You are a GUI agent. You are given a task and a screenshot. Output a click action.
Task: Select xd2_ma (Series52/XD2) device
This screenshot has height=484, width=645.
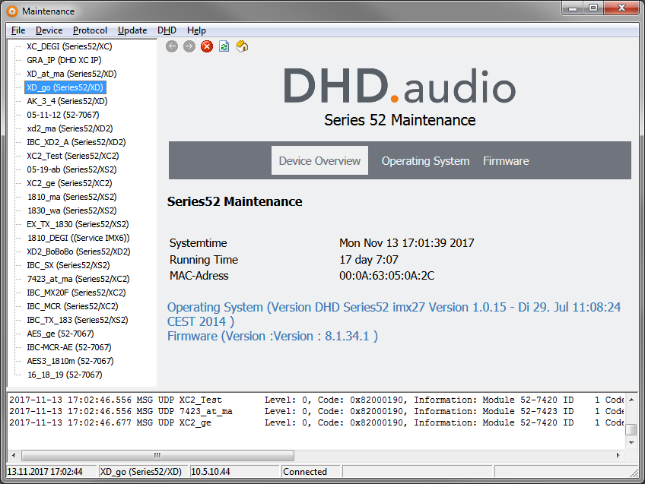point(70,128)
